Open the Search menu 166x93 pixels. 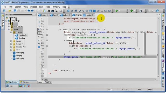point(18,7)
